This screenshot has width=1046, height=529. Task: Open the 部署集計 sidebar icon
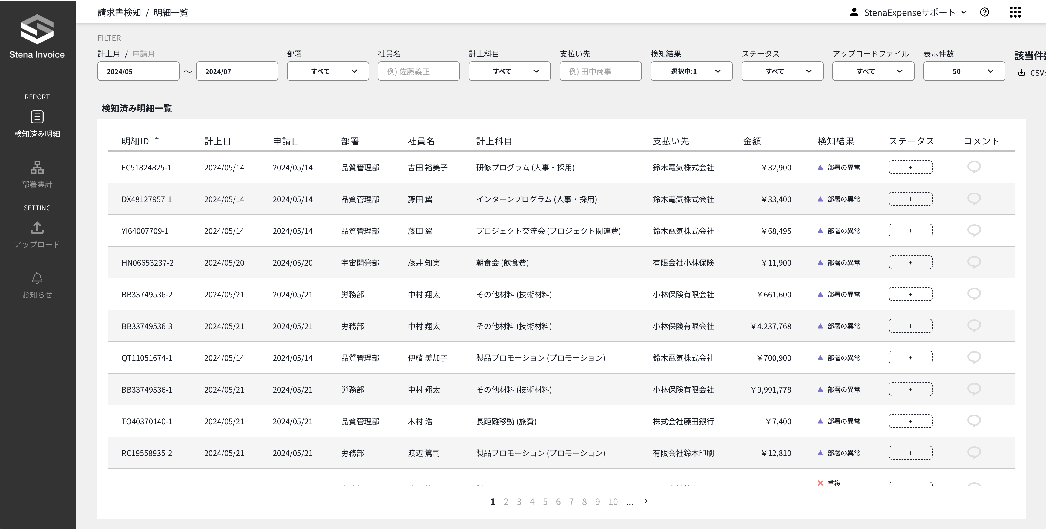point(37,167)
